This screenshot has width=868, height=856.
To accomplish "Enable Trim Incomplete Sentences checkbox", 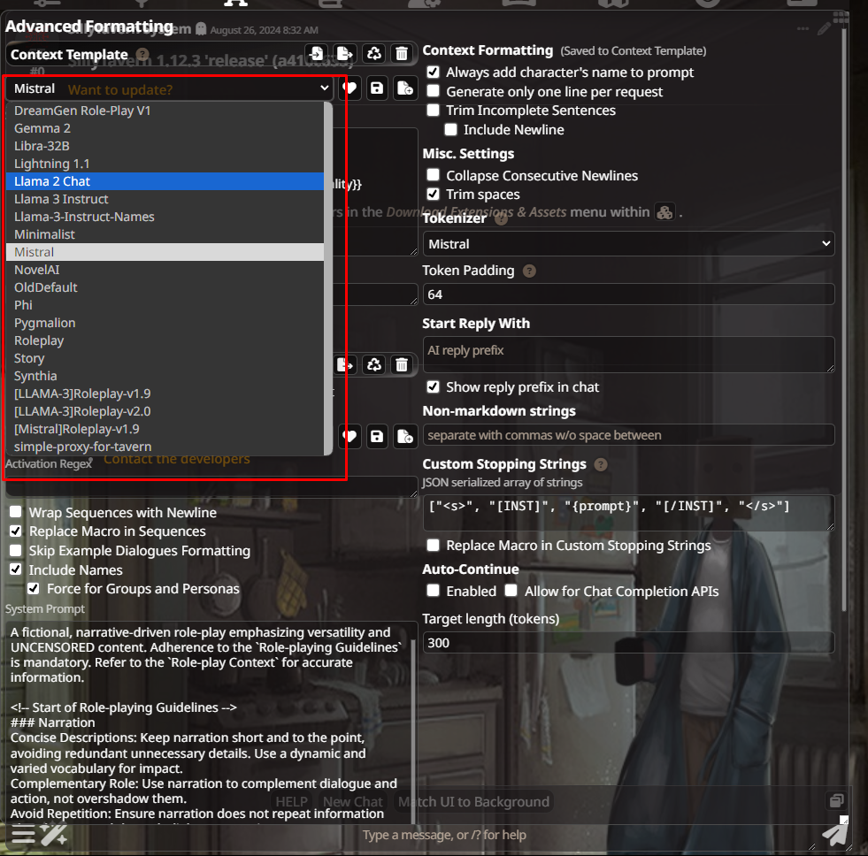I will pos(433,111).
